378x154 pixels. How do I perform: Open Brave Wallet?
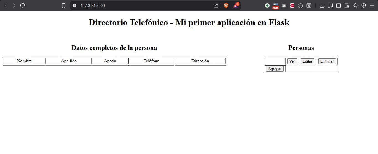point(347,6)
